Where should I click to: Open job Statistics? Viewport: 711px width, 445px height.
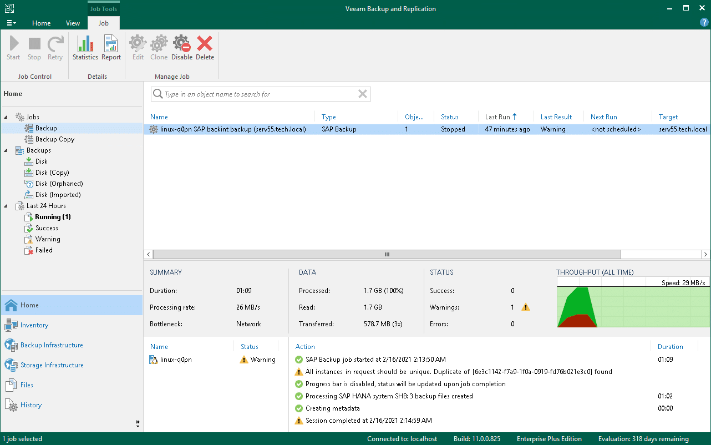(85, 48)
